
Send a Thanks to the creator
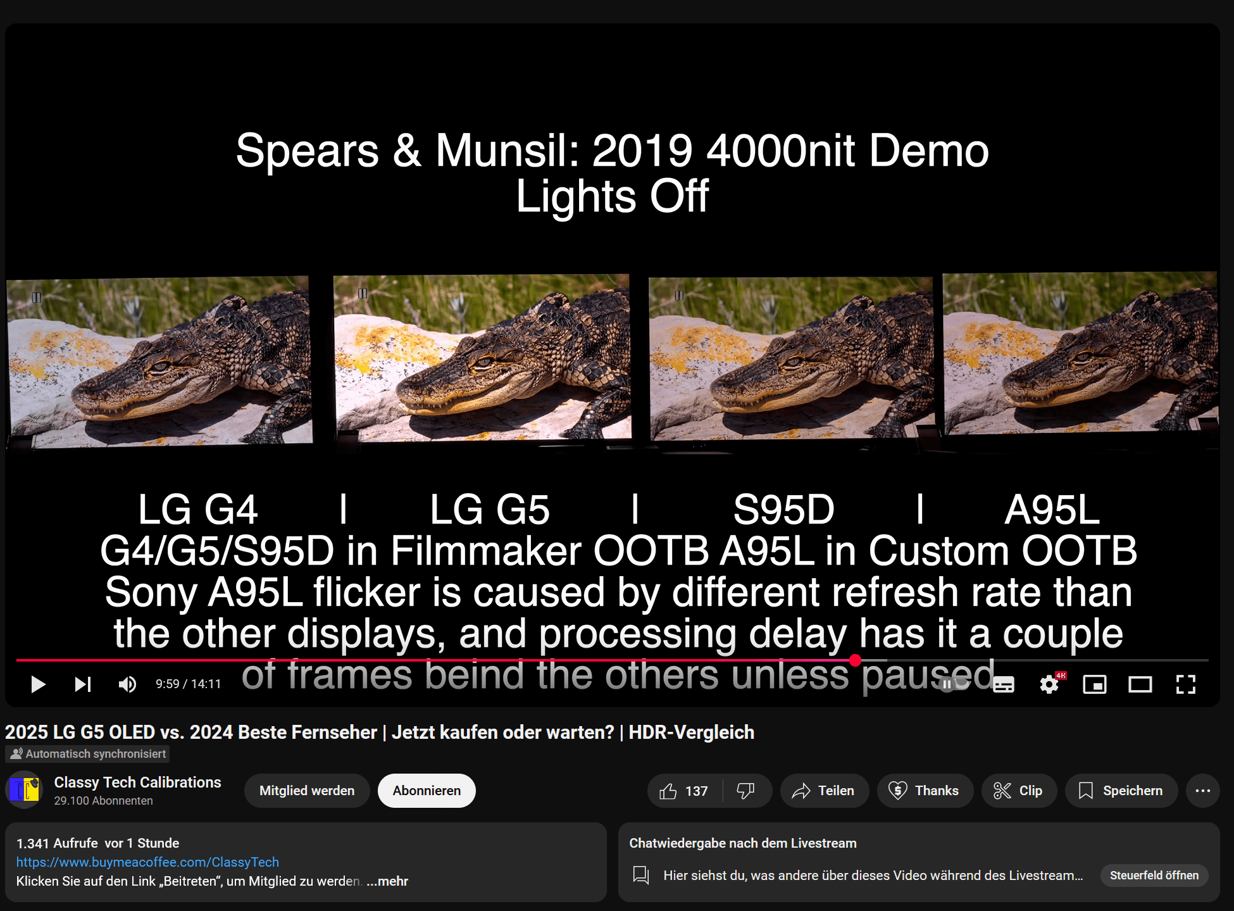click(x=925, y=791)
